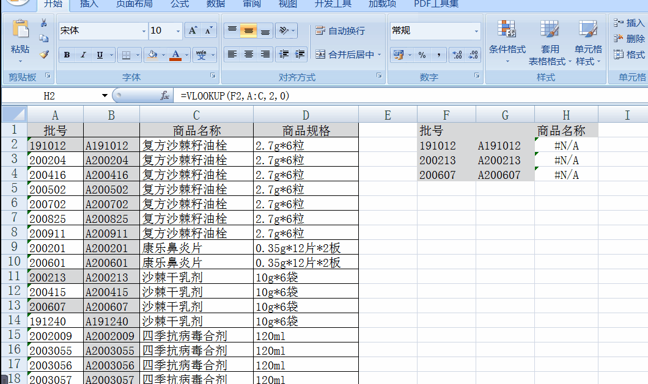The width and height of the screenshot is (648, 384).
Task: Click 自动换行 wrap text button
Action: 340,31
